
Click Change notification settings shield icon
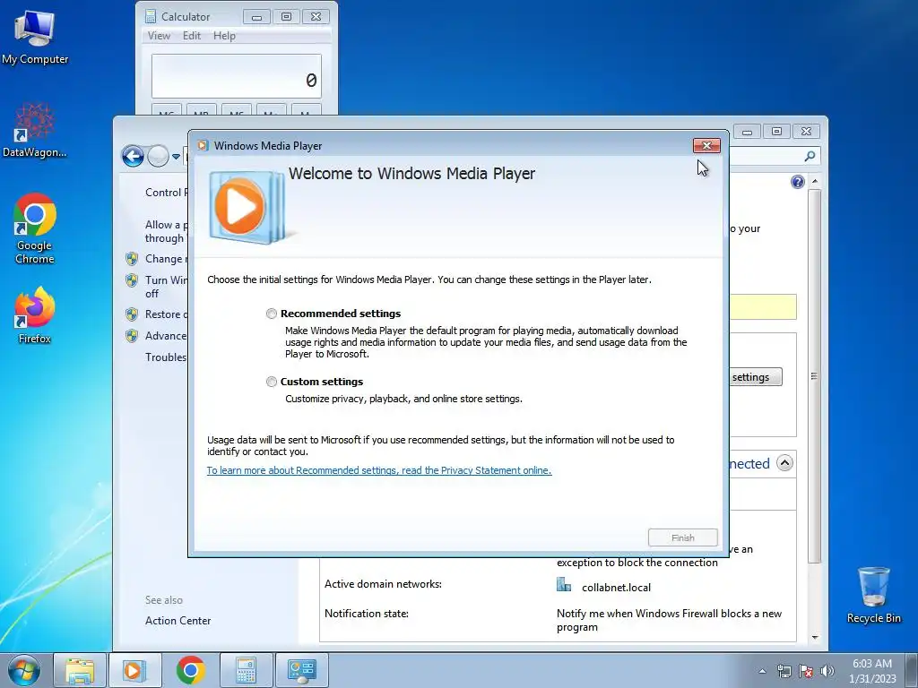point(132,259)
